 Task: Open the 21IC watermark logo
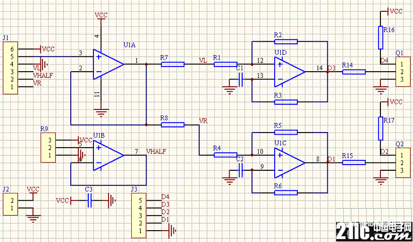[x=373, y=232]
